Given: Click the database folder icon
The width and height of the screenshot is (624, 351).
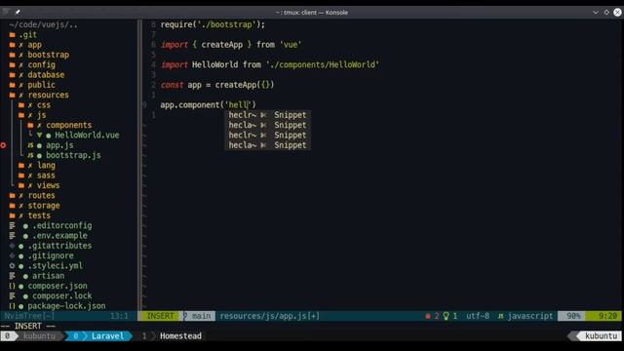Looking at the screenshot, I should (x=13, y=75).
